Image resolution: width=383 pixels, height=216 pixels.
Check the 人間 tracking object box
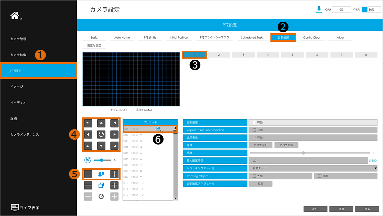click(254, 176)
